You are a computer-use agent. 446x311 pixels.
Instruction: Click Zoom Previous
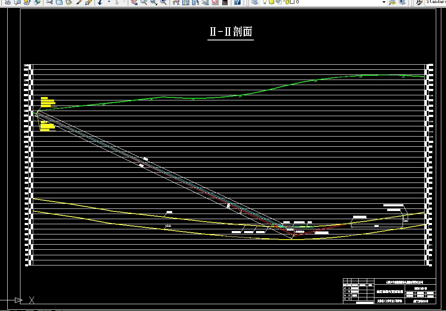pos(163,2)
